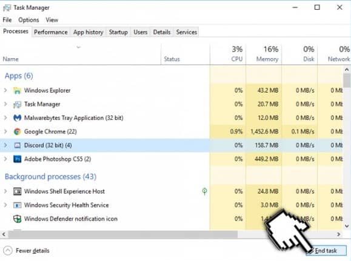
Task: Click Windows Explorer's 43.2 MB memory value
Action: 268,90
